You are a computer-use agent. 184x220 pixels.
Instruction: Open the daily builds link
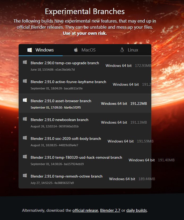[136, 210]
